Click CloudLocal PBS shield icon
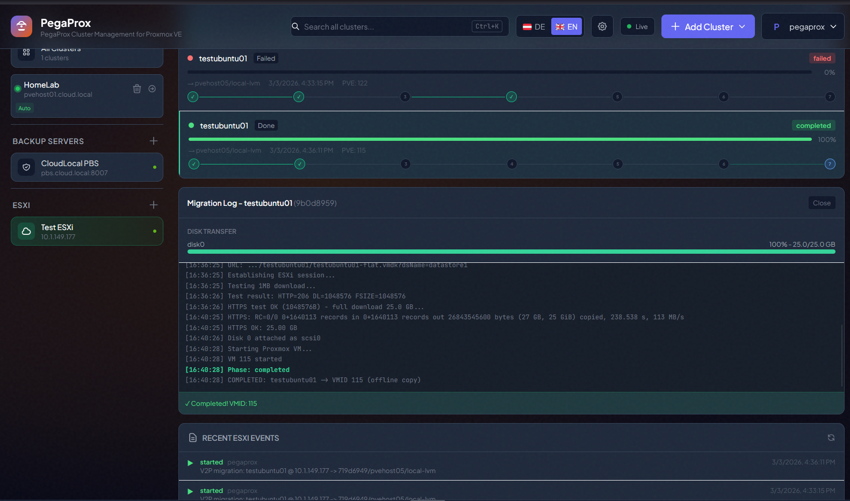This screenshot has width=850, height=501. (26, 167)
